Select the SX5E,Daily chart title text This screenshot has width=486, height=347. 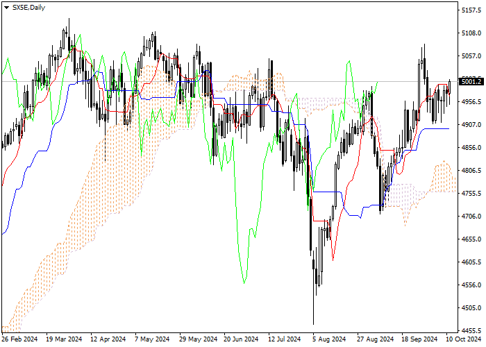click(28, 8)
